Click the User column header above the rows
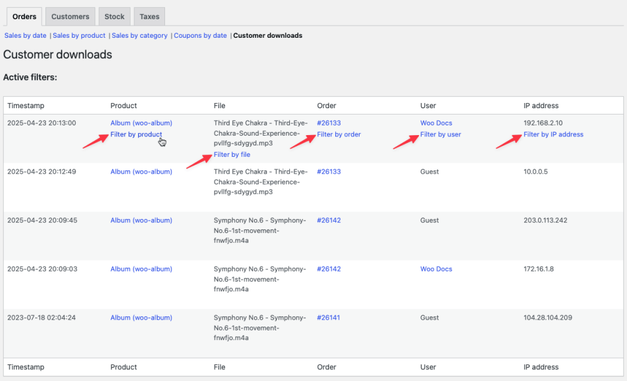 [428, 106]
